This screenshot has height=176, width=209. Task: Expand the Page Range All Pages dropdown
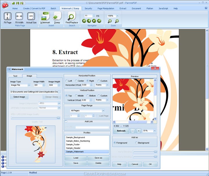coord(103,111)
